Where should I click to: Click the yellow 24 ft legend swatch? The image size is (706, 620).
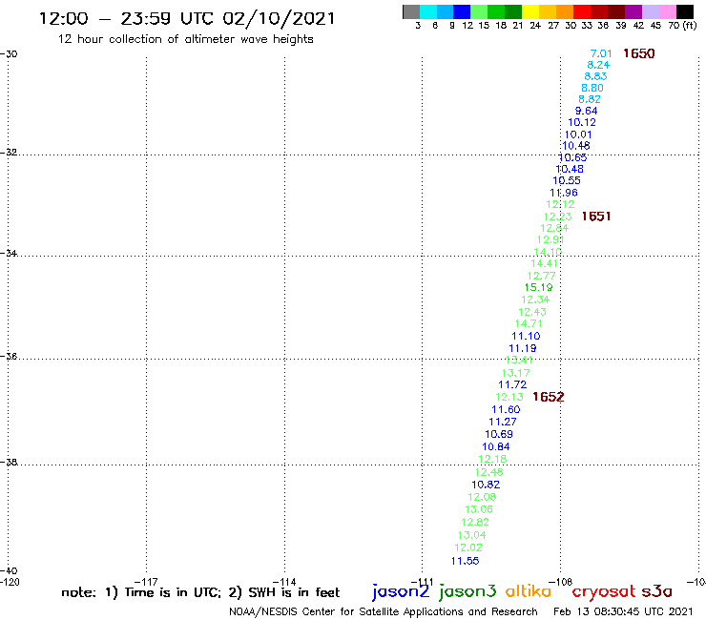(x=530, y=11)
